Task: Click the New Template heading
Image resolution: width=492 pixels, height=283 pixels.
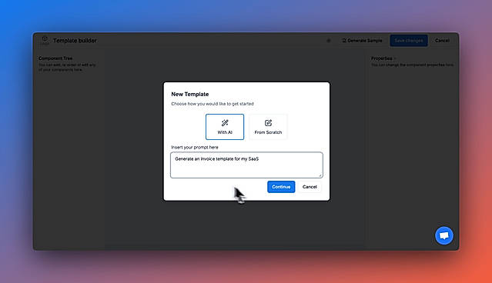Action: 190,94
